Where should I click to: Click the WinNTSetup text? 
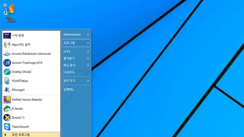tap(20, 81)
